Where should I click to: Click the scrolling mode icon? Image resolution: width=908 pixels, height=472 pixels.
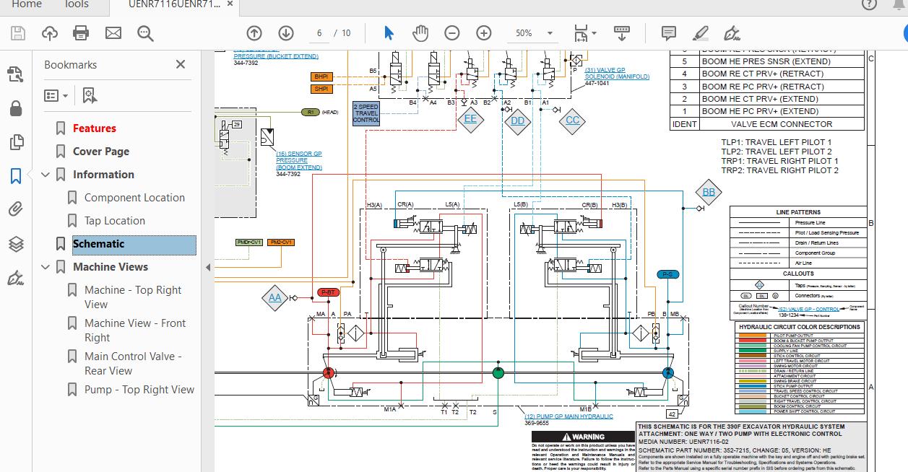tap(622, 33)
